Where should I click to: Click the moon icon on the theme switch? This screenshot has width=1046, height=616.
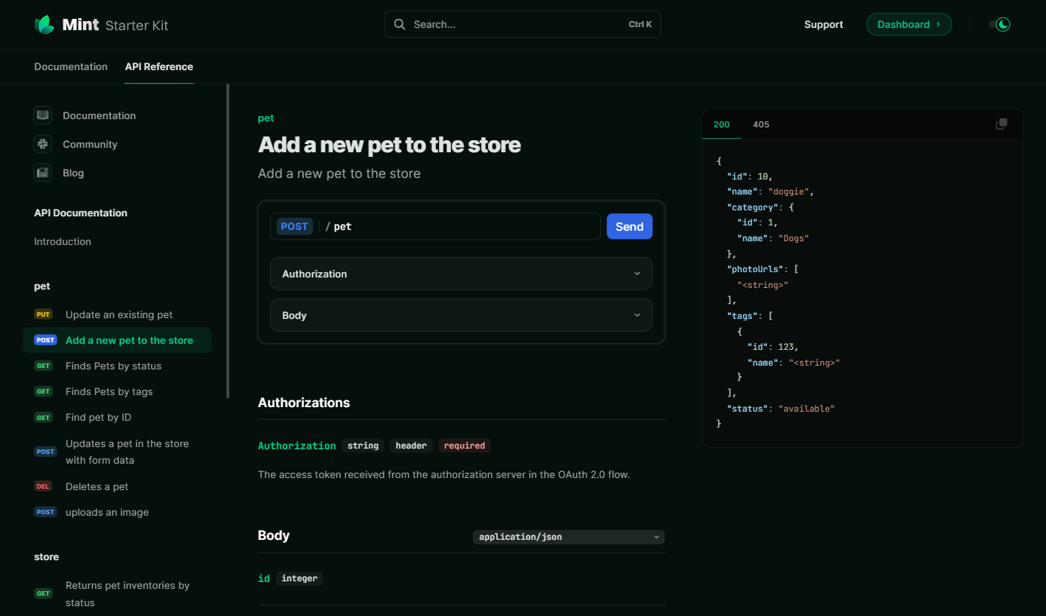[1003, 24]
